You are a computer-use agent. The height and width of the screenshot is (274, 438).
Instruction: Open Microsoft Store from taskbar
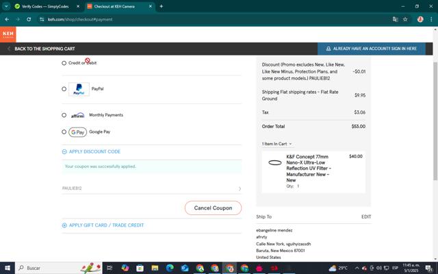tap(140, 268)
